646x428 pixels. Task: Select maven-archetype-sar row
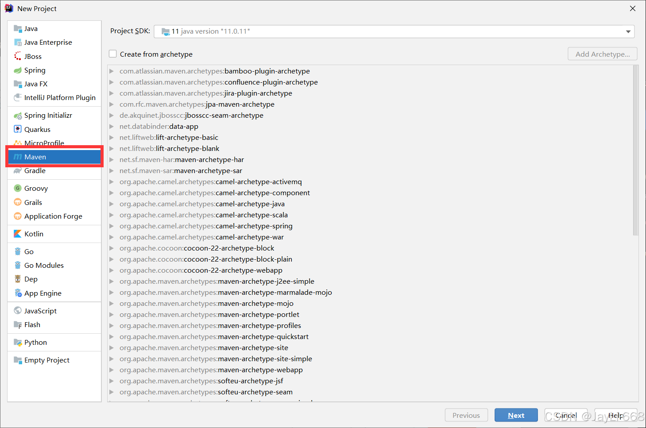tap(181, 171)
